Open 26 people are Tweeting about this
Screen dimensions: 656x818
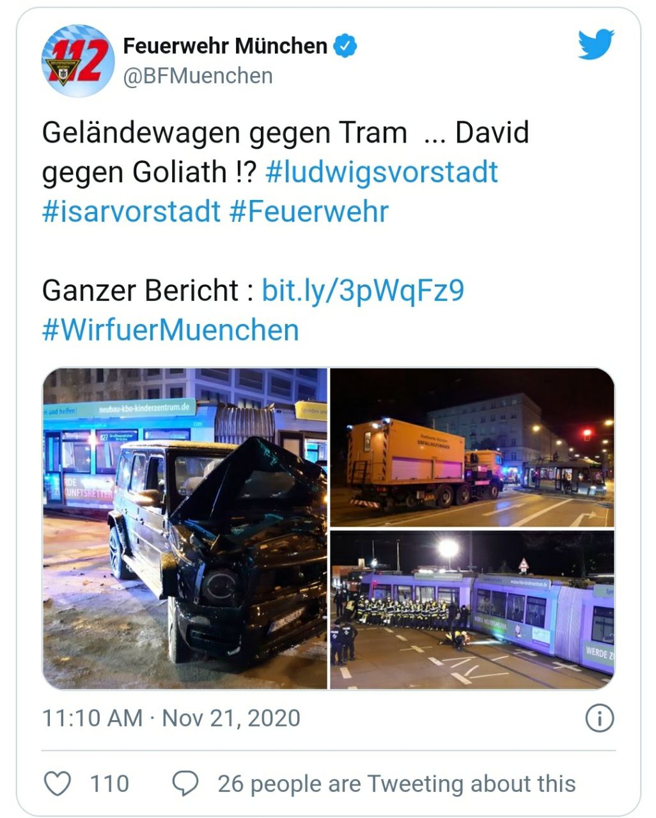pyautogui.click(x=396, y=784)
